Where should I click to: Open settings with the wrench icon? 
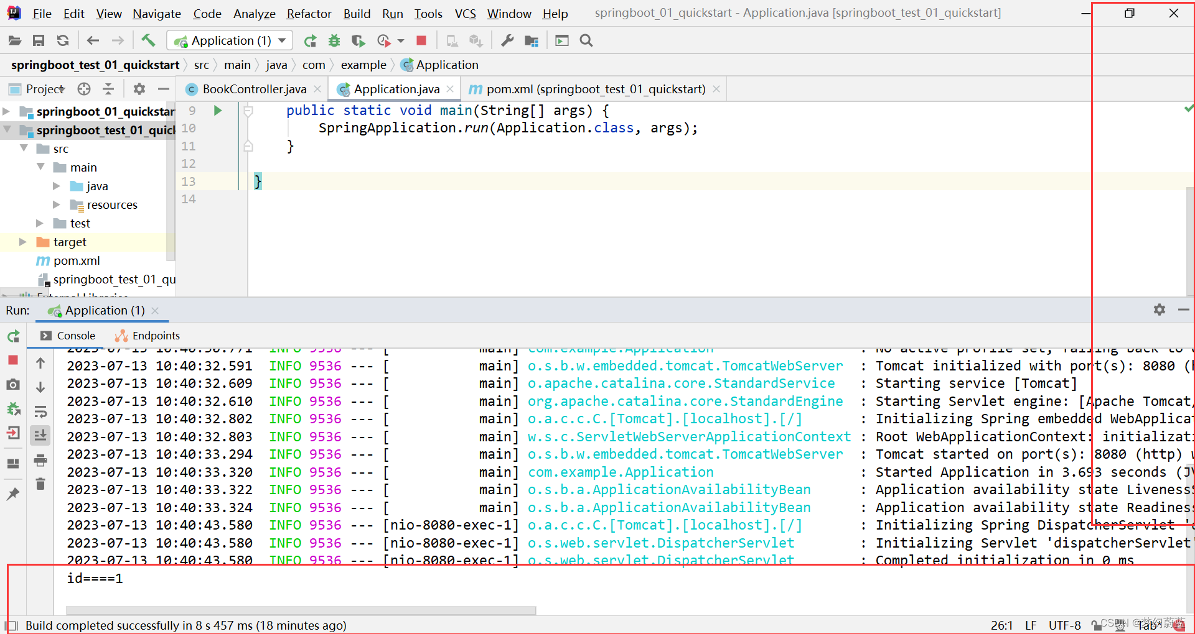507,40
